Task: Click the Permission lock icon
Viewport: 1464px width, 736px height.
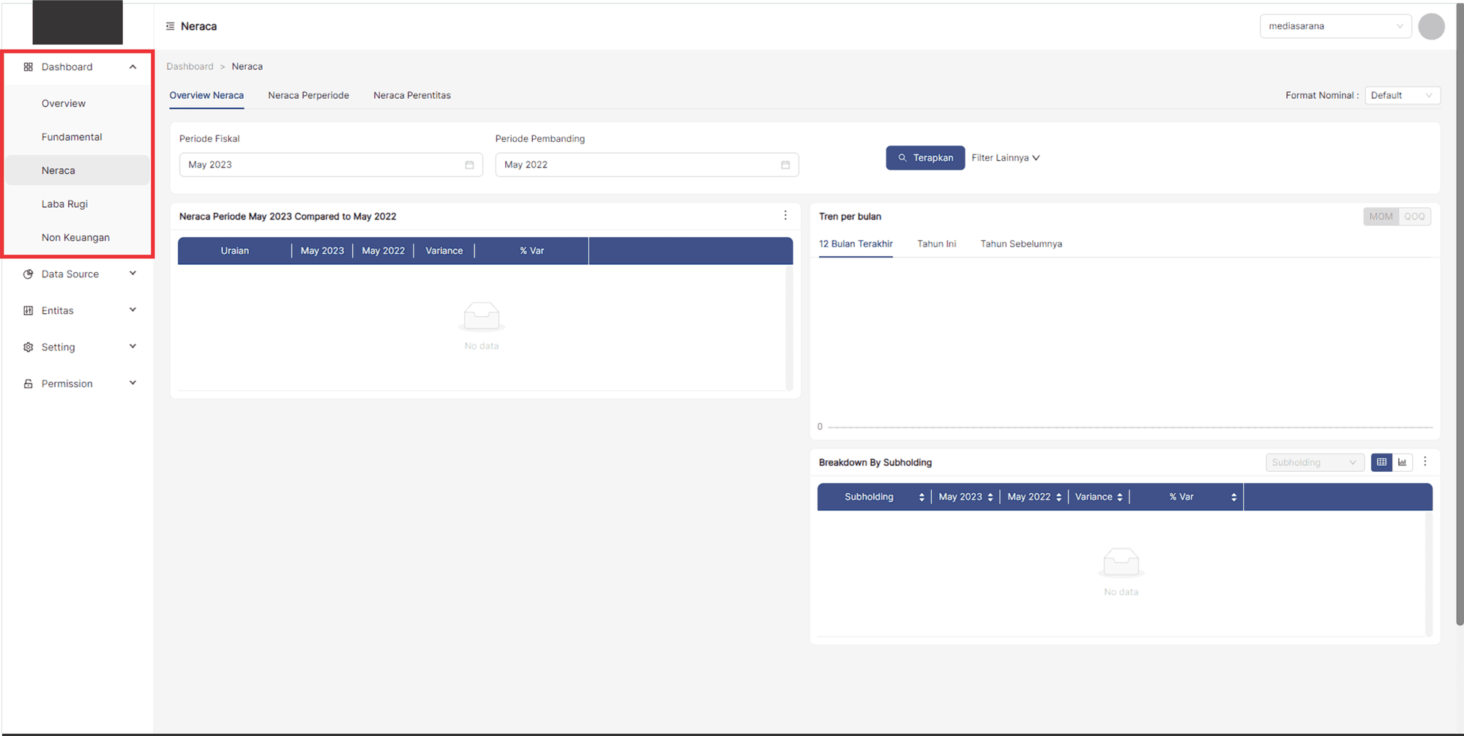Action: click(x=29, y=383)
